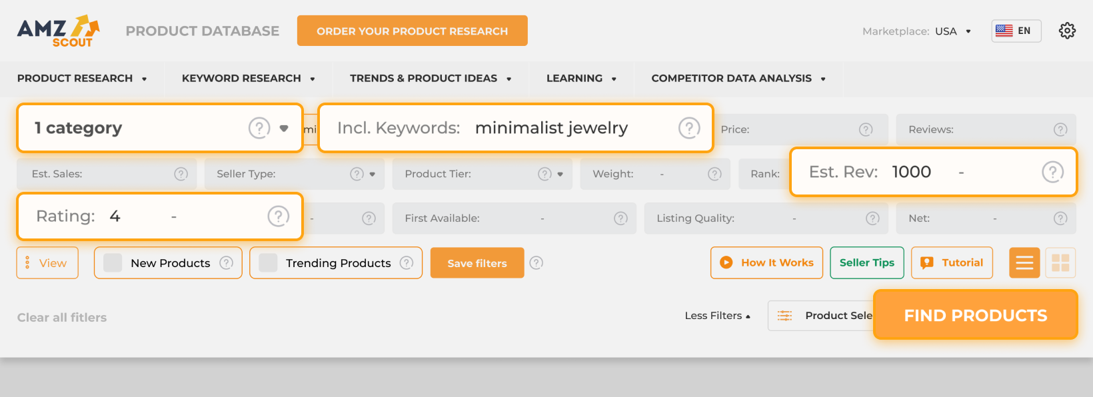1093x397 pixels.
Task: Open the Tutorial chat icon
Action: [927, 262]
